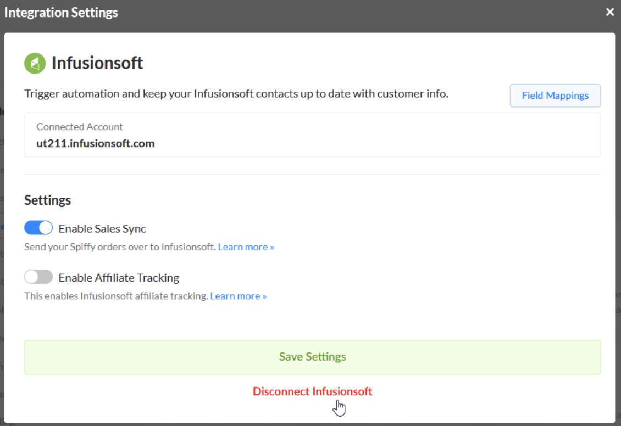Click the green Infusionsoft logo icon
The image size is (621, 426).
tap(35, 63)
